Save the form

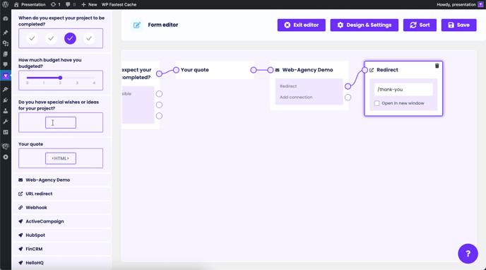pos(458,25)
